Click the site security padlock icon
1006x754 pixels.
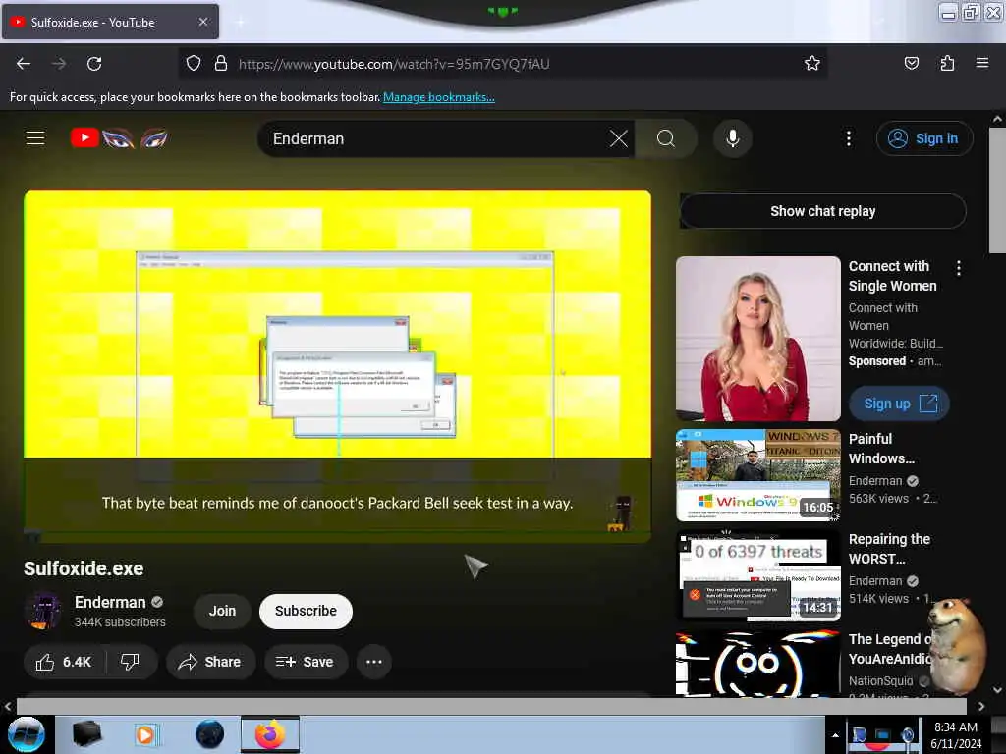point(221,63)
